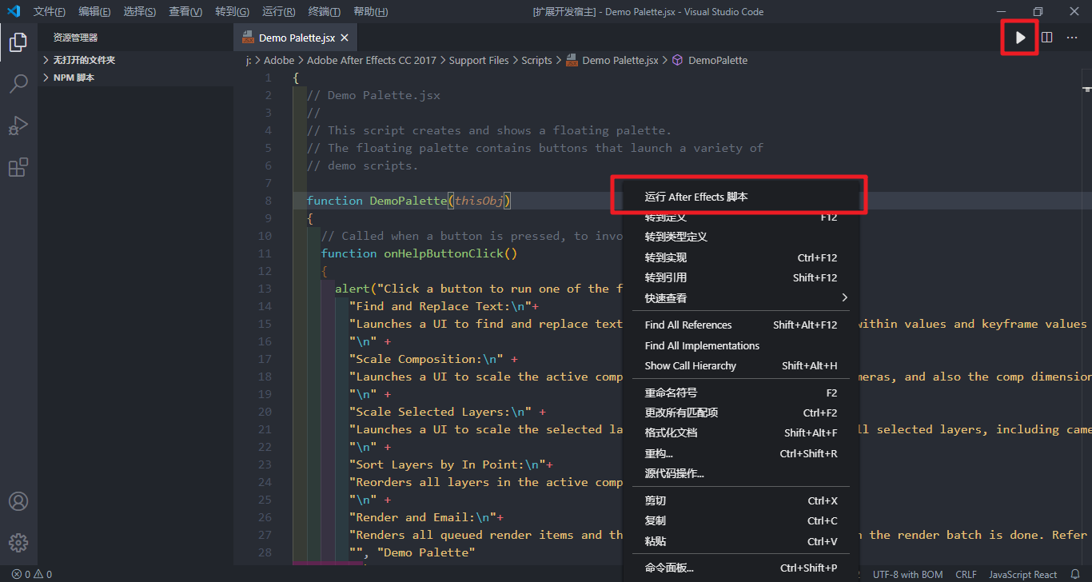The width and height of the screenshot is (1092, 582).
Task: Choose 命令面板... in context menu
Action: (x=741, y=568)
